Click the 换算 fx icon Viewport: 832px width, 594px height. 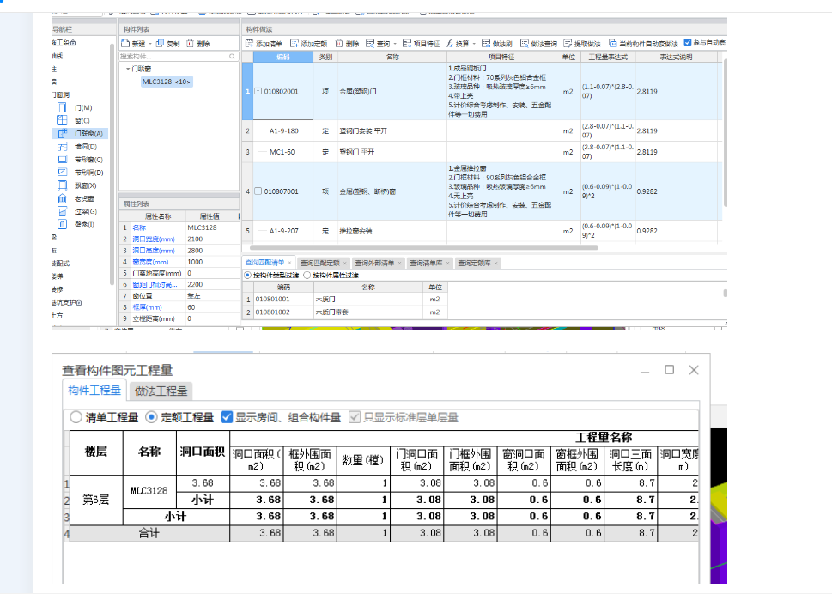click(449, 44)
